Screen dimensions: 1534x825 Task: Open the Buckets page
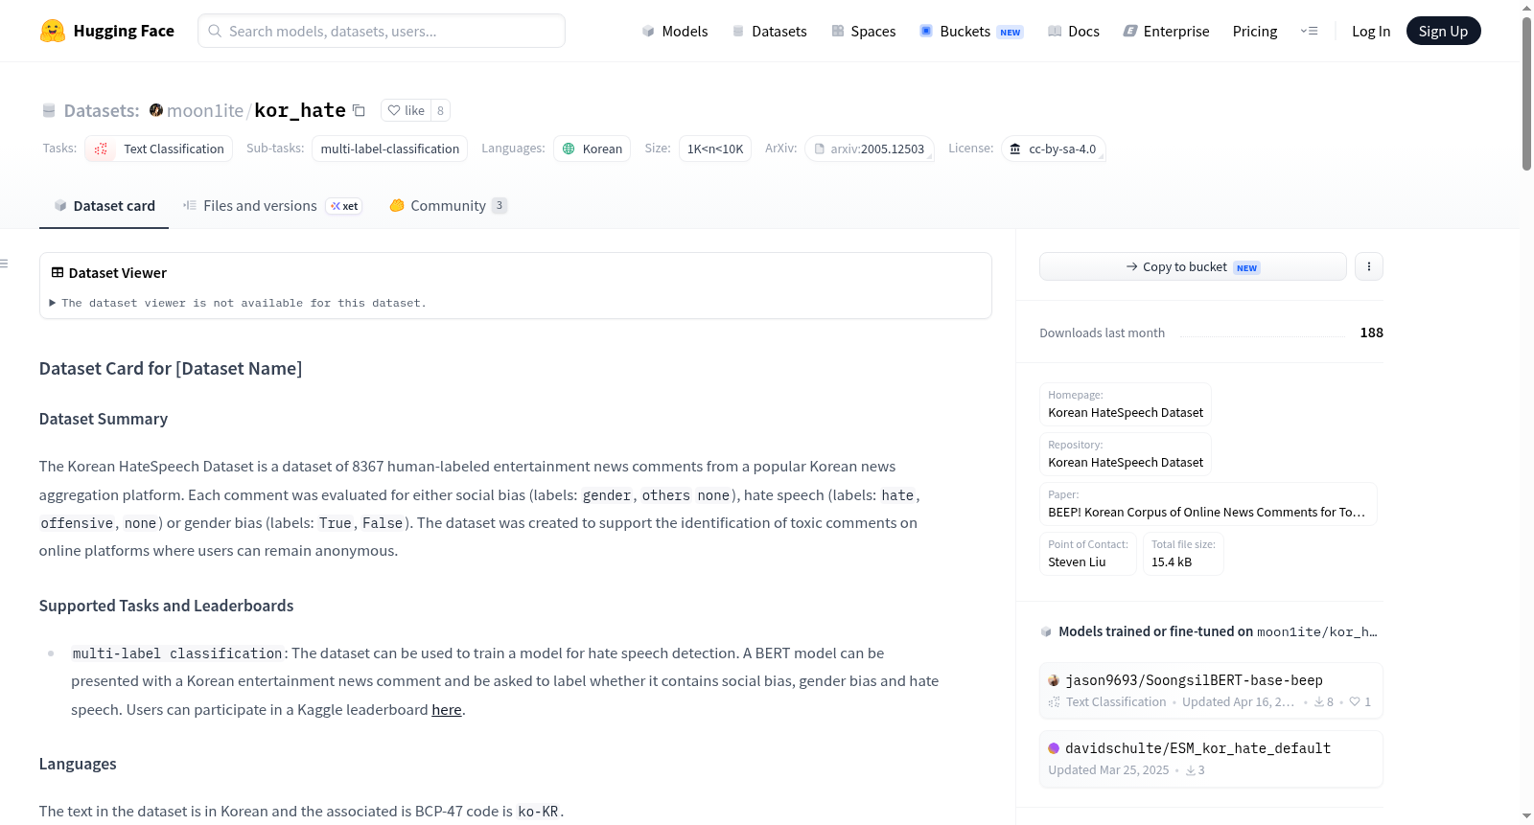tap(971, 32)
